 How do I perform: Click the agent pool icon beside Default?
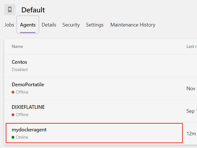pyautogui.click(x=10, y=10)
